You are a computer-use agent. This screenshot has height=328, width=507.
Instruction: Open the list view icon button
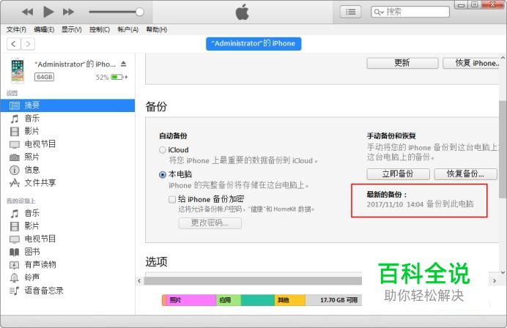point(350,12)
